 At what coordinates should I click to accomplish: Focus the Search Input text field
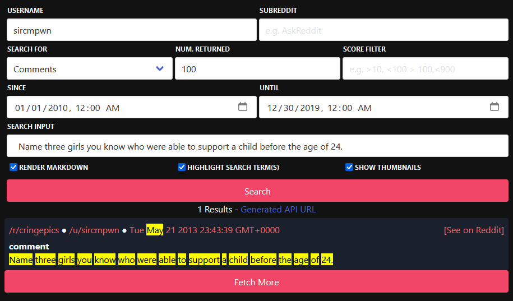(x=257, y=146)
